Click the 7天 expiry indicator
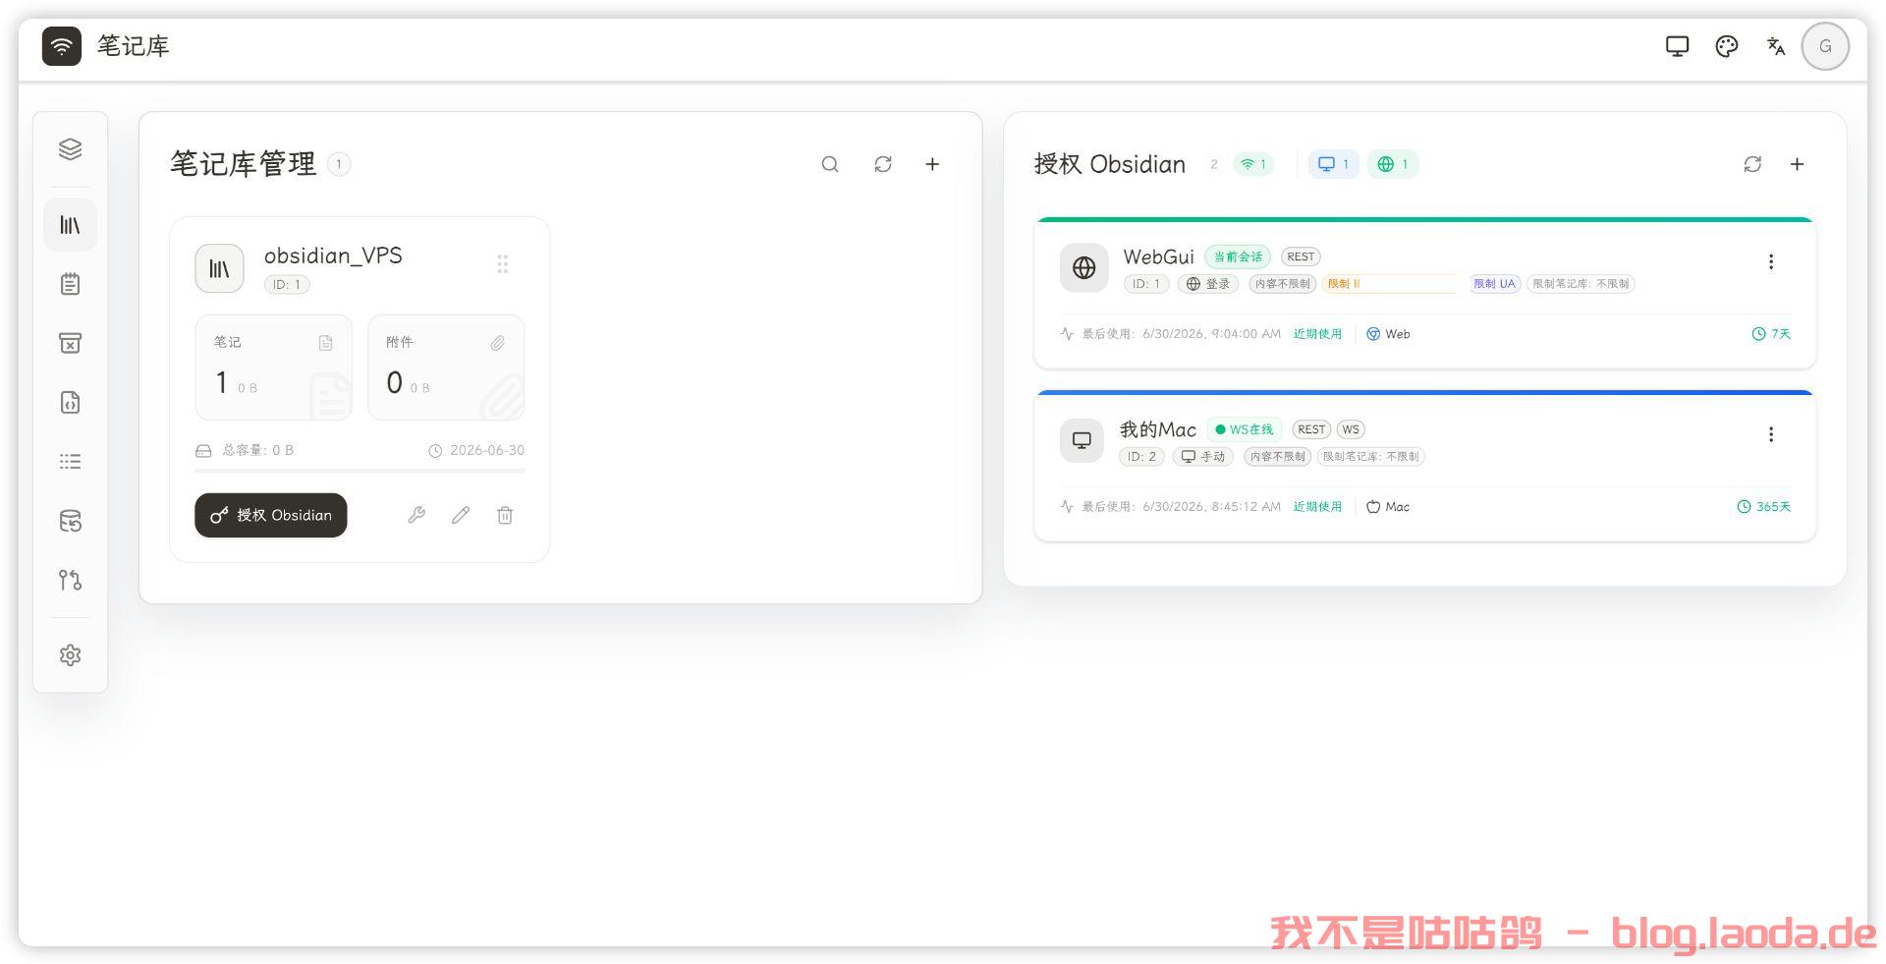Screen dimensions: 1886x964 coord(1771,334)
